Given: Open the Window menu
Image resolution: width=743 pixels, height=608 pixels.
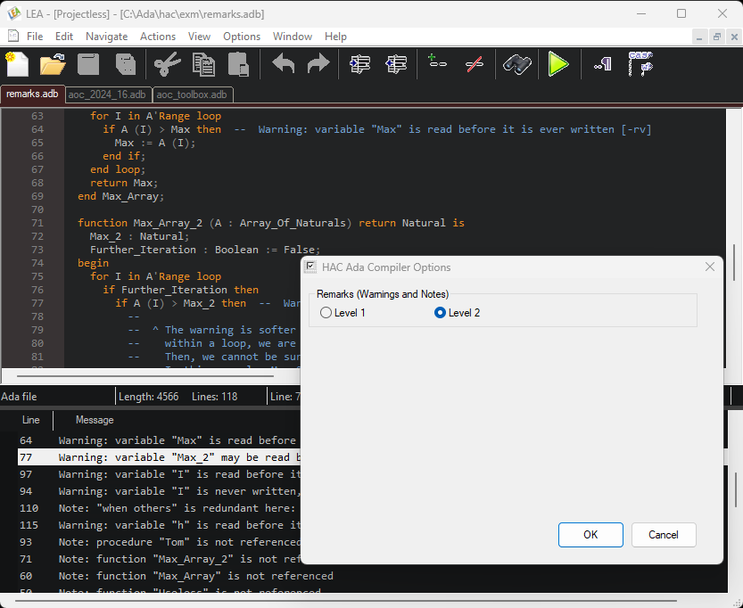Looking at the screenshot, I should [x=293, y=37].
